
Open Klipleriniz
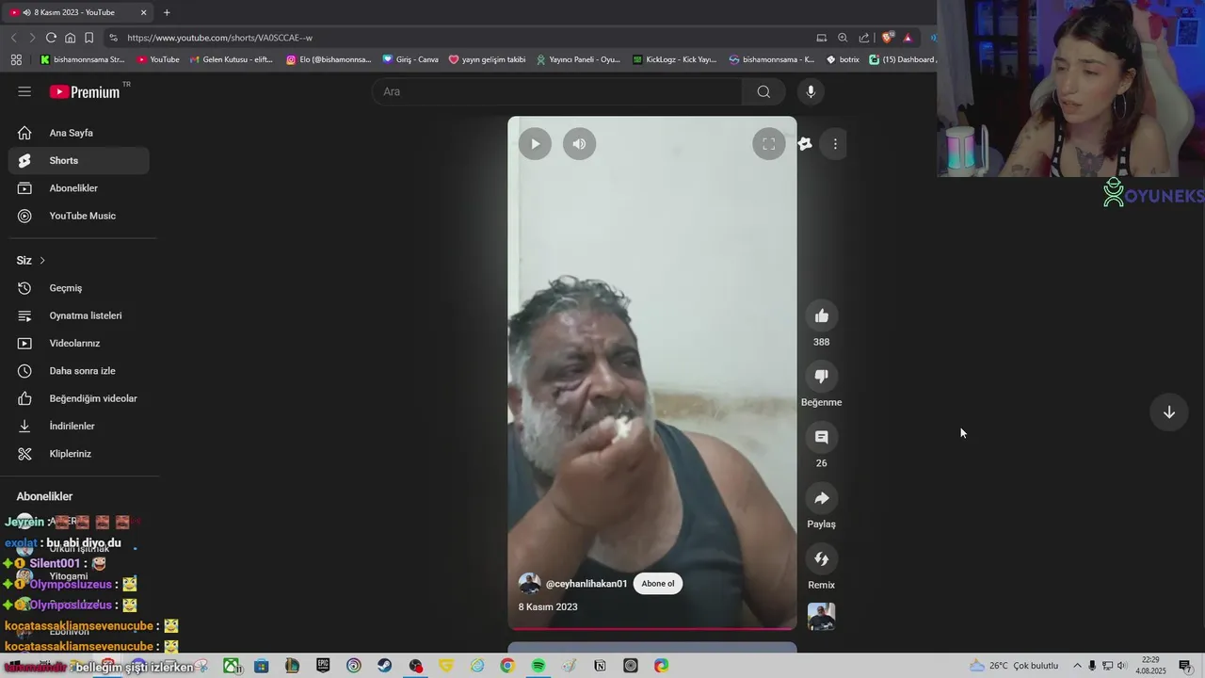tap(79, 454)
